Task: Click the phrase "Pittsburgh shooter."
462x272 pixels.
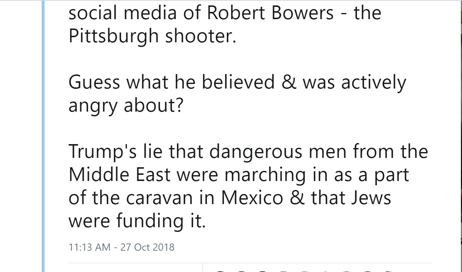Action: pyautogui.click(x=152, y=36)
